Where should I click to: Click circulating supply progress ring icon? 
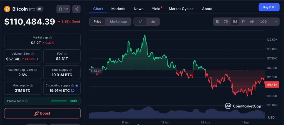(73, 90)
